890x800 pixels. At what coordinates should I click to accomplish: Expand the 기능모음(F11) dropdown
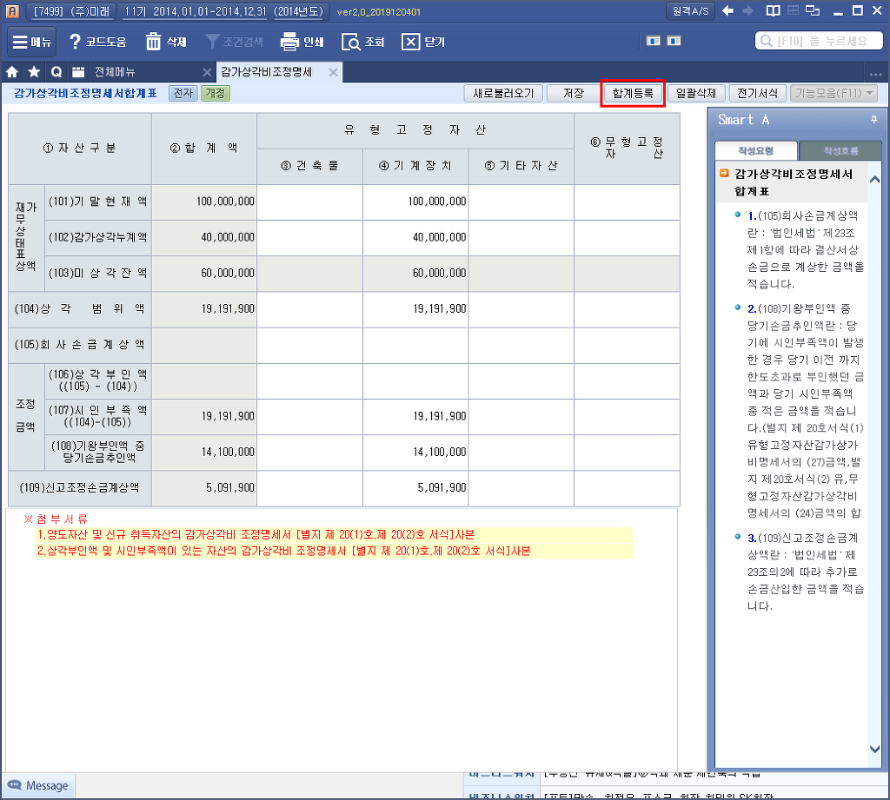point(834,93)
